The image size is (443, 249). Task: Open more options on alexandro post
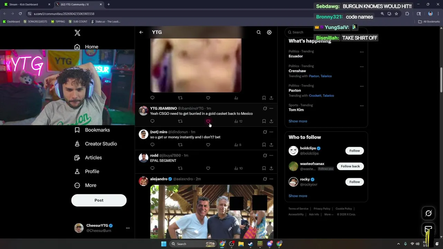pyautogui.click(x=271, y=179)
